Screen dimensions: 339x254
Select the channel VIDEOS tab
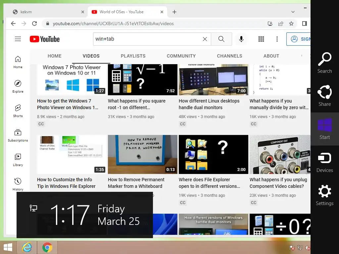(x=91, y=56)
